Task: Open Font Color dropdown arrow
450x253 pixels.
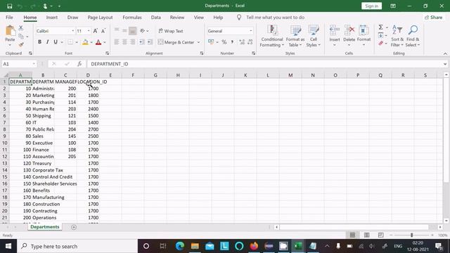Action: point(105,42)
